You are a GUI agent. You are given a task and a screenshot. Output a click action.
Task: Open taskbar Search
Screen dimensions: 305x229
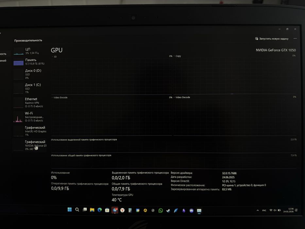(77, 210)
